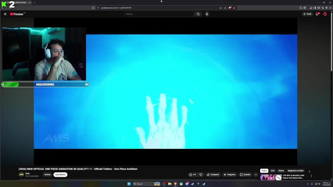
Task: Click the Brave VPN shield icon
Action: click(x=326, y=8)
